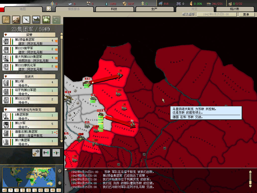This screenshot has height=193, width=257.
Task: Select the air units plane icon
Action: [x=26, y=20]
